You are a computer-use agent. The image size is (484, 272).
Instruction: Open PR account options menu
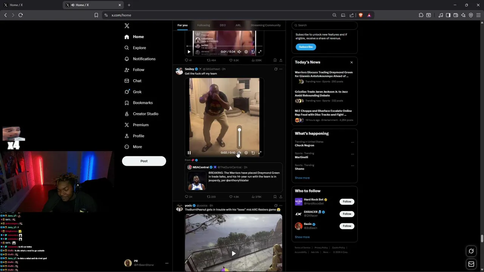tap(167, 263)
